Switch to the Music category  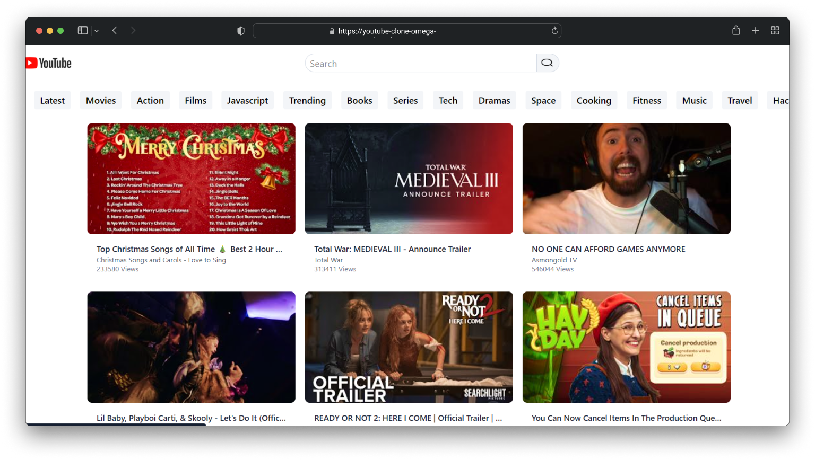pos(694,100)
